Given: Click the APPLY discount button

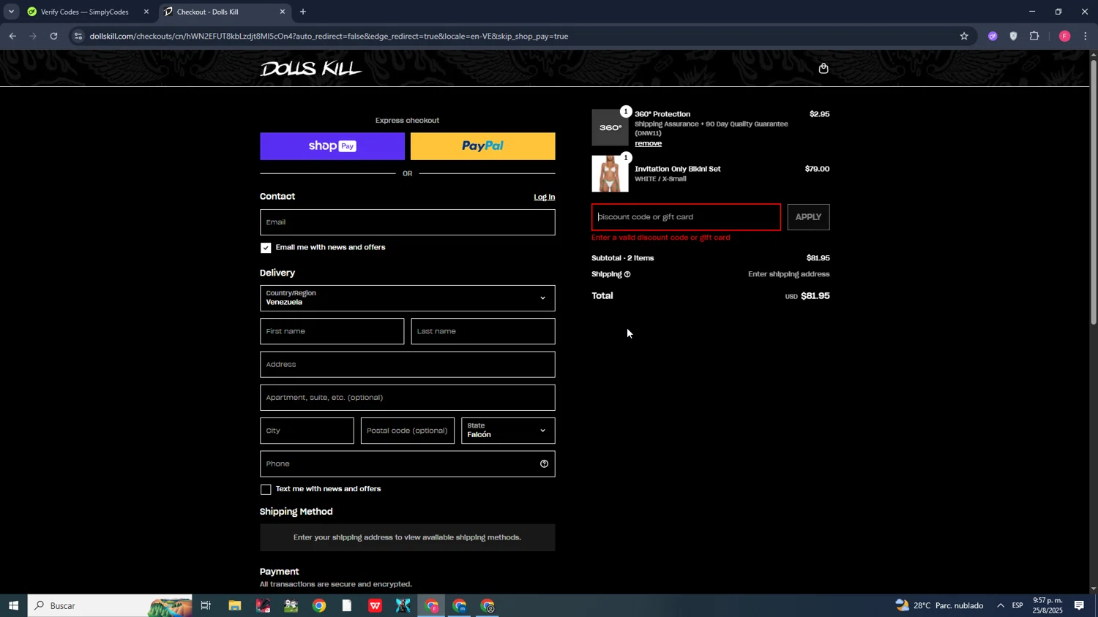Looking at the screenshot, I should pos(808,217).
